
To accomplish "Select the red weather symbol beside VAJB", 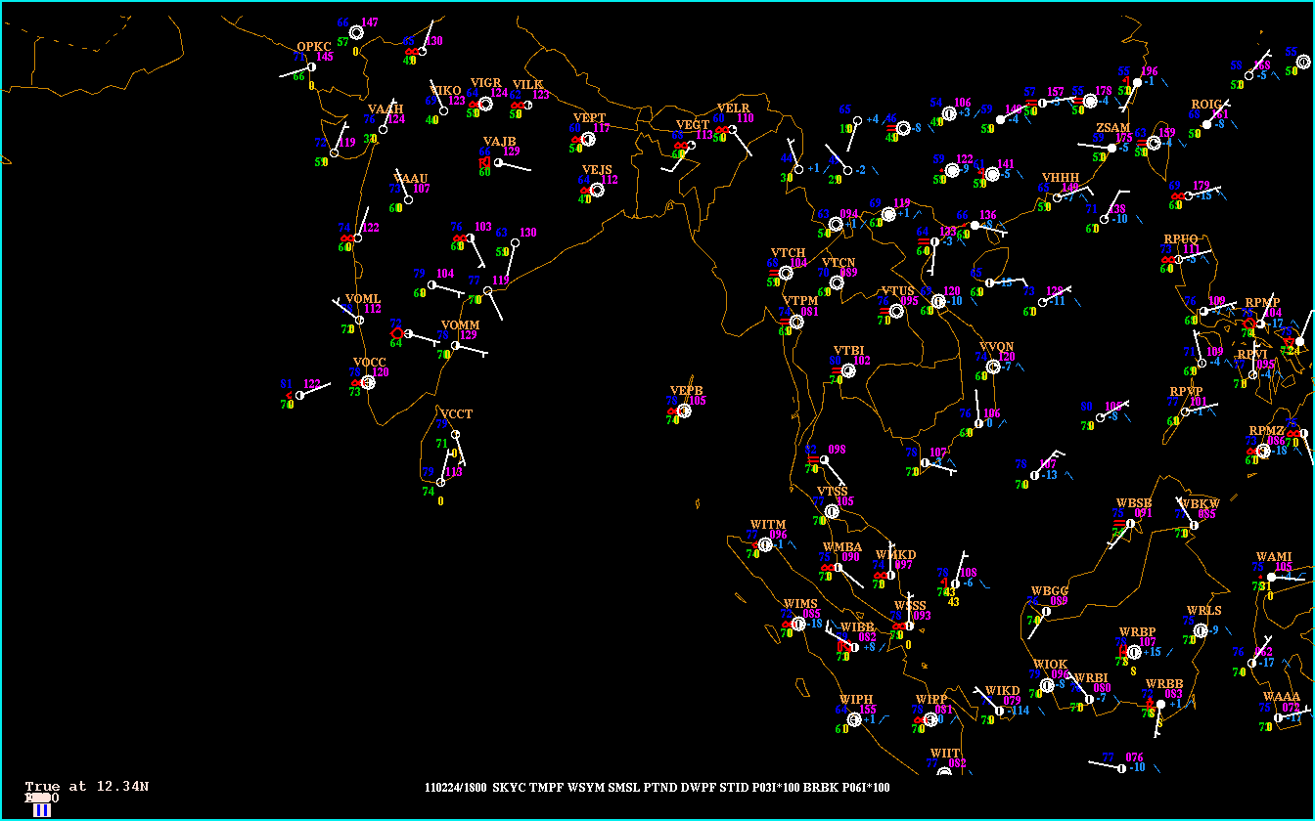I will click(484, 162).
